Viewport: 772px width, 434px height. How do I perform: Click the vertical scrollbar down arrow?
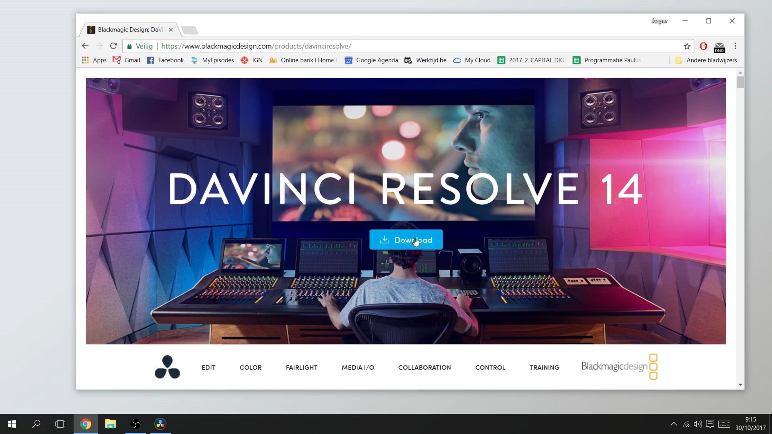click(x=740, y=385)
